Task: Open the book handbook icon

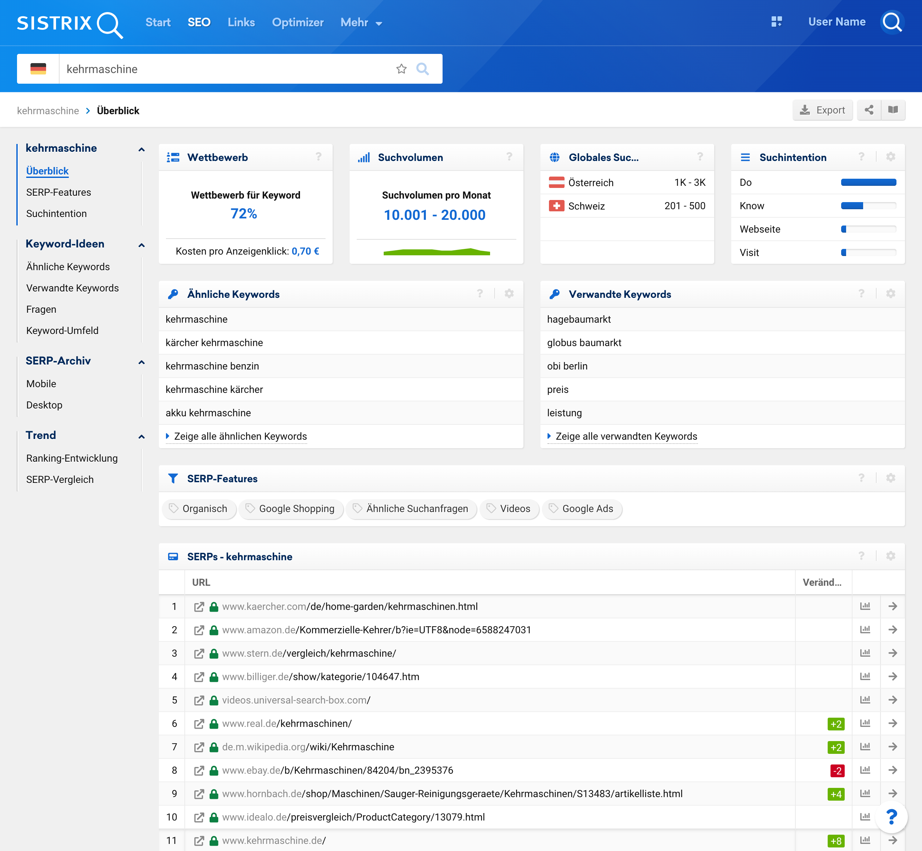Action: click(x=893, y=110)
